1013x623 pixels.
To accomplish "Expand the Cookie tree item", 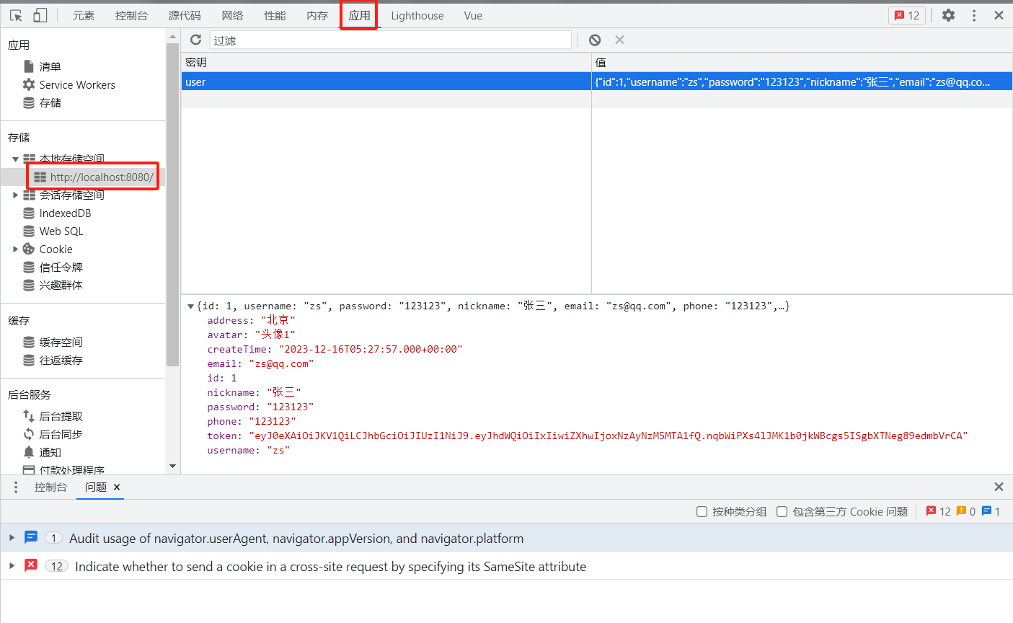I will pos(15,249).
